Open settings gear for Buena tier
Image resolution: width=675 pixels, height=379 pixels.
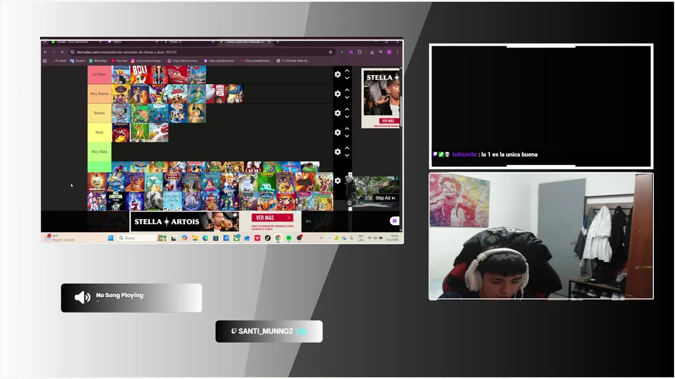click(x=337, y=113)
